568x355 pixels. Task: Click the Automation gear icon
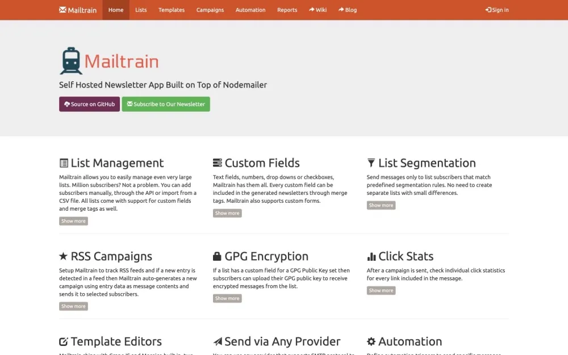click(372, 341)
